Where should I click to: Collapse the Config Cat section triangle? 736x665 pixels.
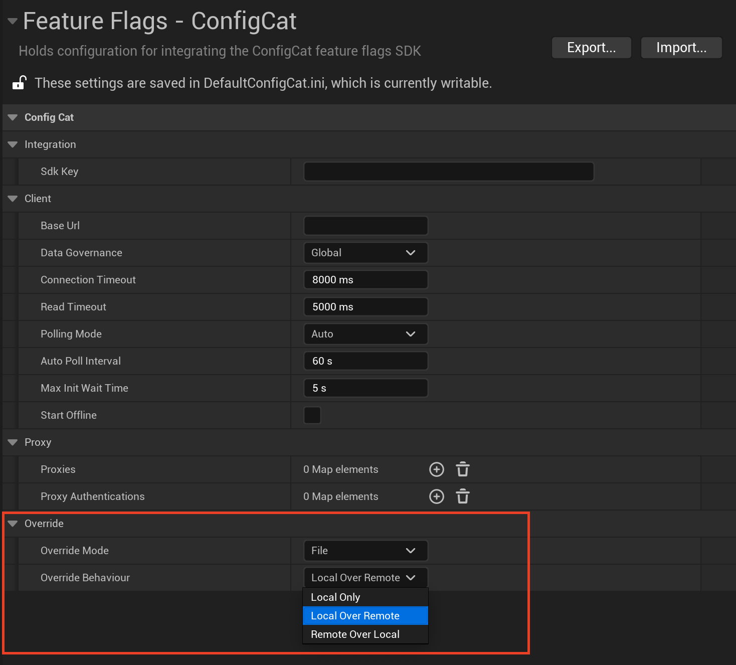tap(12, 117)
